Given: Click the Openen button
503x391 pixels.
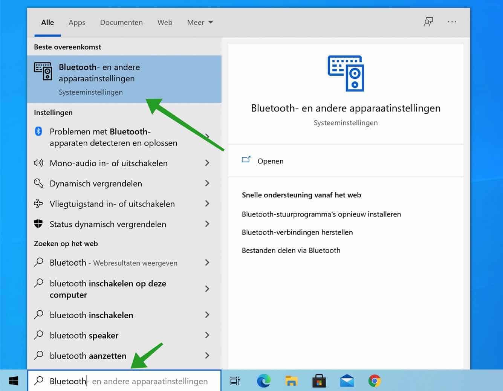Looking at the screenshot, I should (270, 161).
